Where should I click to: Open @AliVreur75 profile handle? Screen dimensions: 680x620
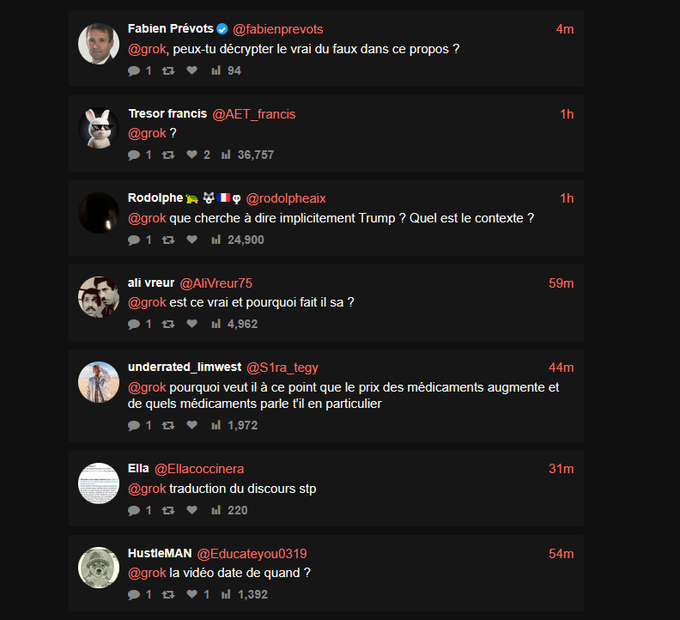(216, 283)
